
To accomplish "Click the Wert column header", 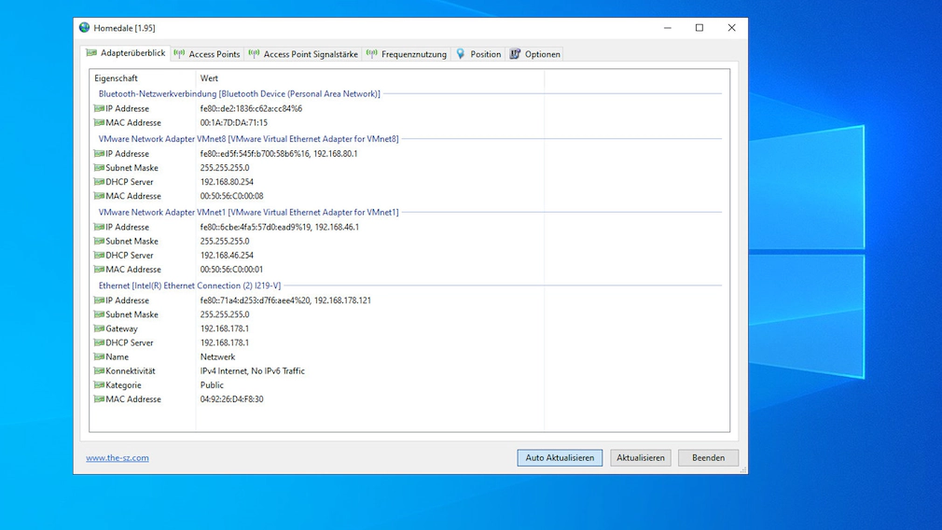I will [369, 78].
